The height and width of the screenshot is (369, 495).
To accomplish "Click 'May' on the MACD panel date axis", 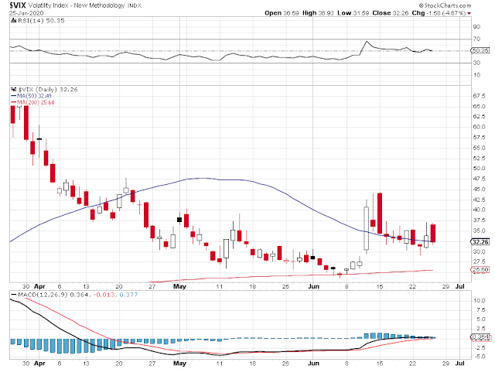I will coord(179,364).
